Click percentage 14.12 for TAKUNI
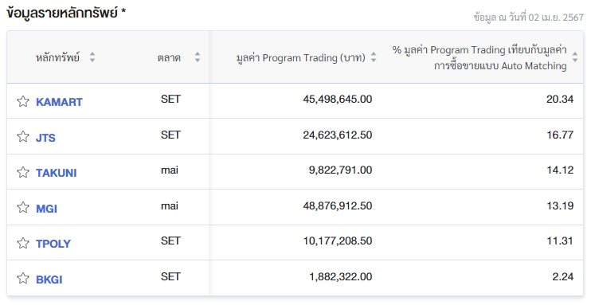Screen dimensions: 591x305 pyautogui.click(x=560, y=170)
